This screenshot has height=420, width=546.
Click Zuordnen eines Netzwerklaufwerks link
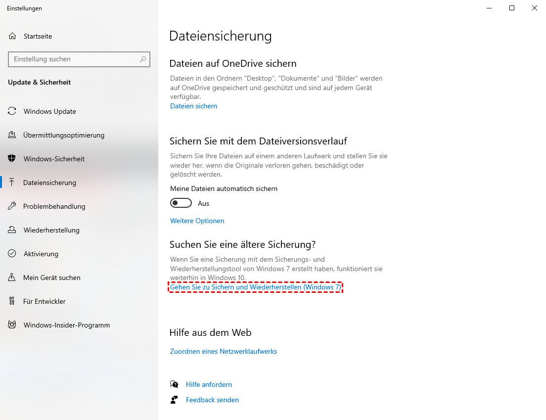[223, 351]
